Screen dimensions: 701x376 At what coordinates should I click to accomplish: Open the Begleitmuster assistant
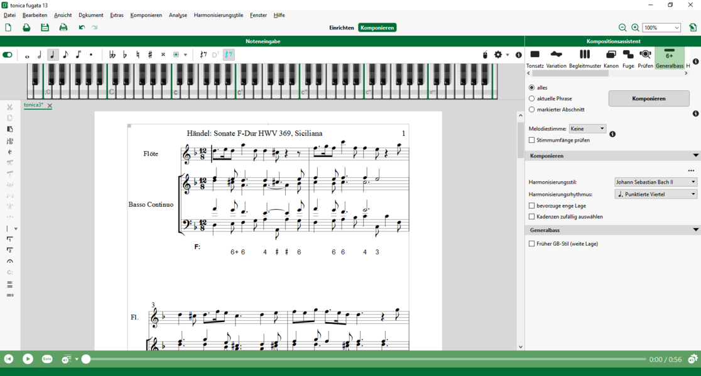(x=585, y=58)
